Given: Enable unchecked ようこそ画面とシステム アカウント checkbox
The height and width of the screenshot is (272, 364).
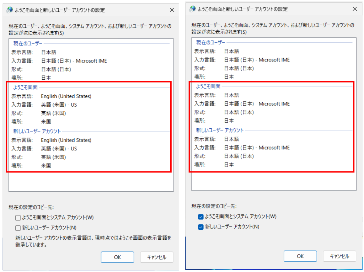Looking at the screenshot, I should 18,218.
